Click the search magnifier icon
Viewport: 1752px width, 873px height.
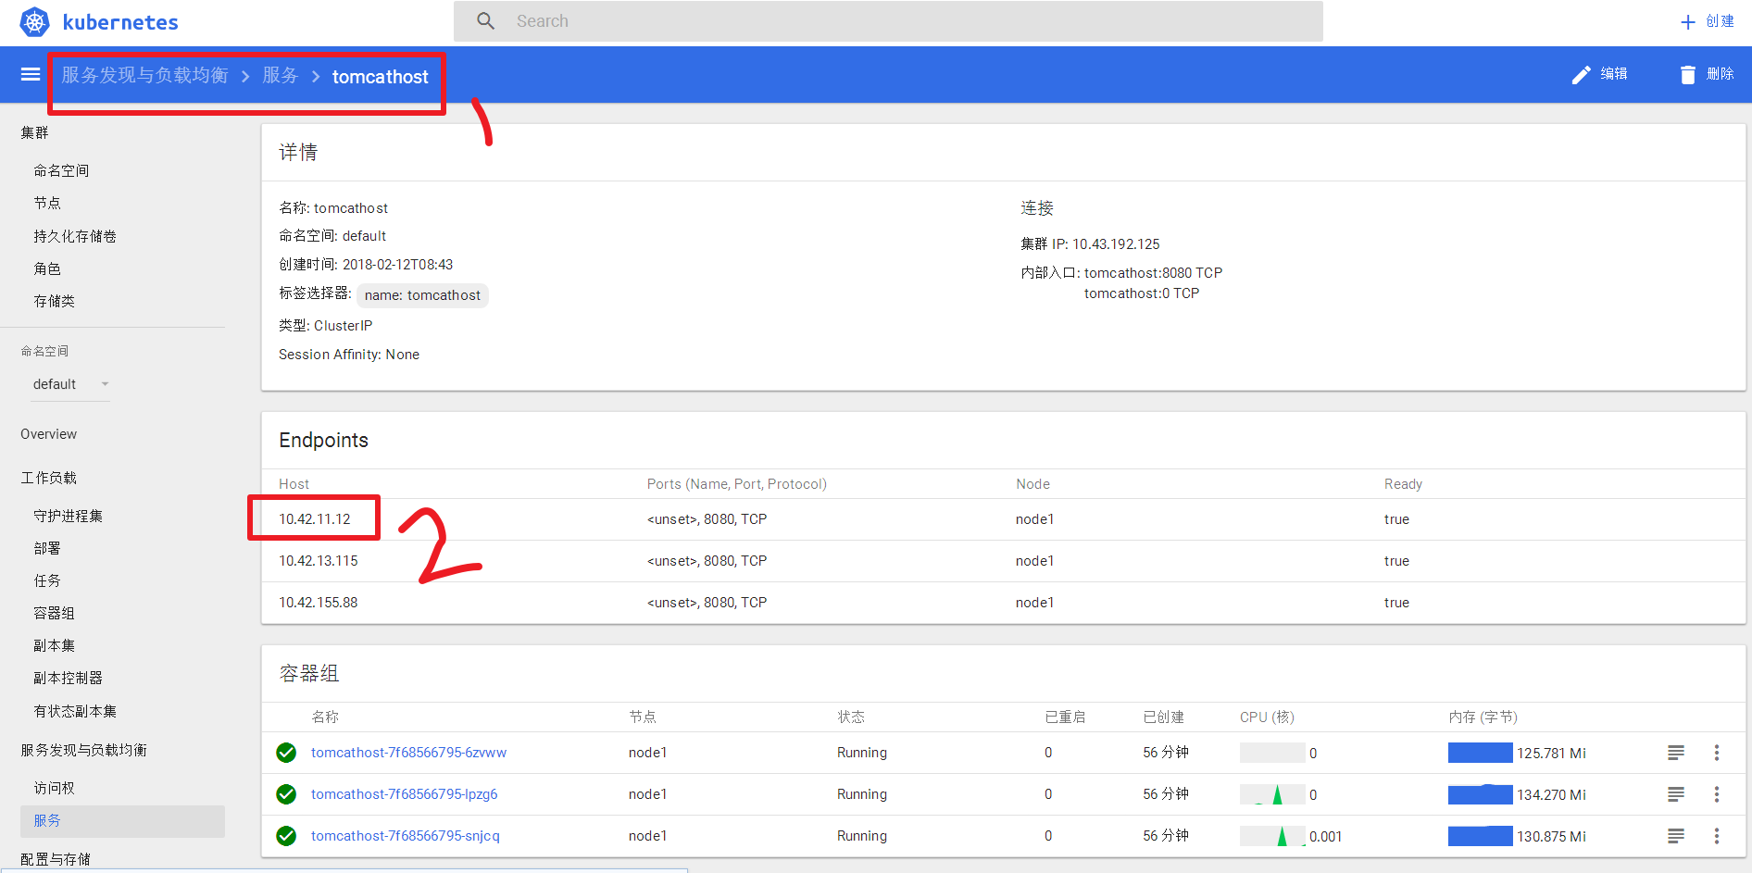click(x=486, y=21)
